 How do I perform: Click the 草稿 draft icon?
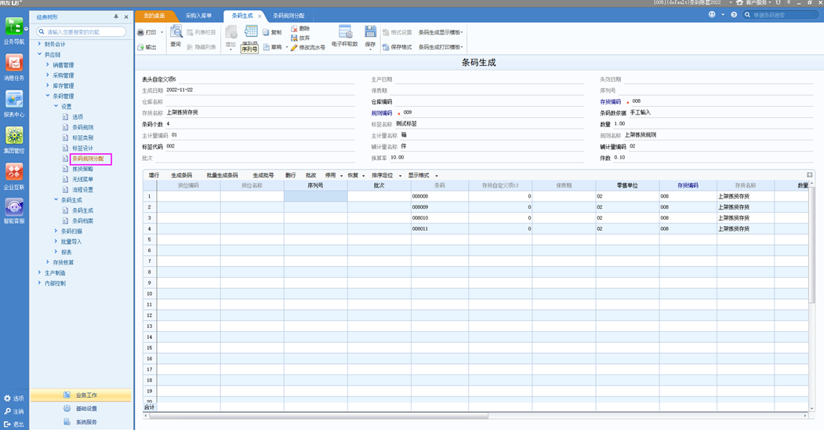coord(267,47)
